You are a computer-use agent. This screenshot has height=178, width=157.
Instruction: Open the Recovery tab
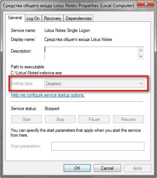click(53, 18)
